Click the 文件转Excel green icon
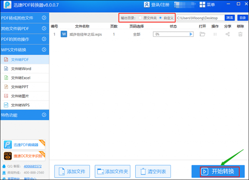Viewport: 249px width, 180px height. click(6, 78)
